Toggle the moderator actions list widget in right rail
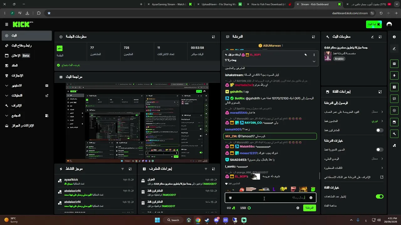Viewport: 401px width, 225px height. pyautogui.click(x=394, y=87)
